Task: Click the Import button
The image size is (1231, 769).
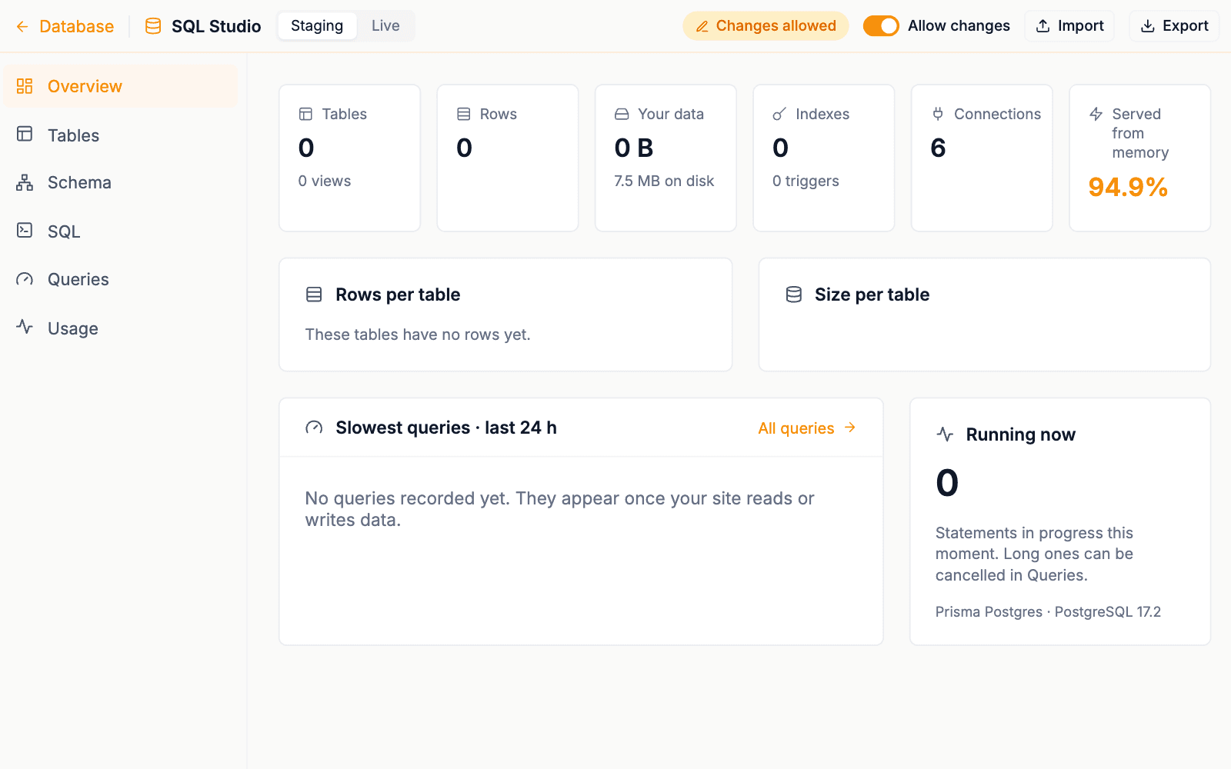Action: [x=1069, y=26]
